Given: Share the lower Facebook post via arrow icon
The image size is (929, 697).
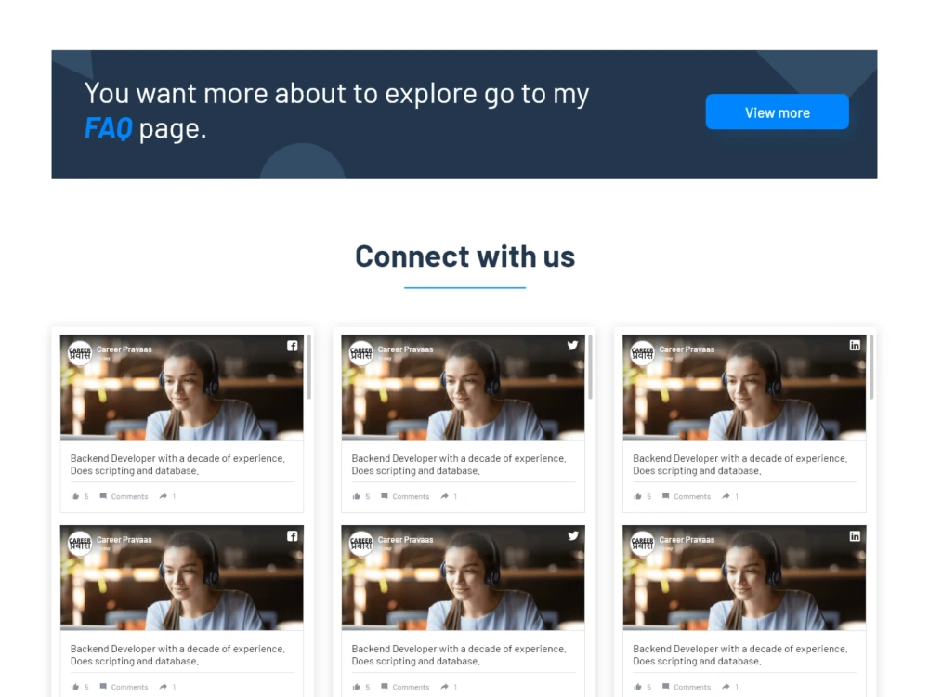Looking at the screenshot, I should pos(164,687).
